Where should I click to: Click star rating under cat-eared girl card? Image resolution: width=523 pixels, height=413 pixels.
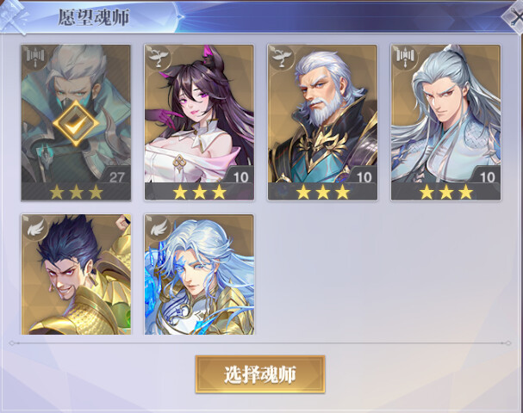click(199, 192)
